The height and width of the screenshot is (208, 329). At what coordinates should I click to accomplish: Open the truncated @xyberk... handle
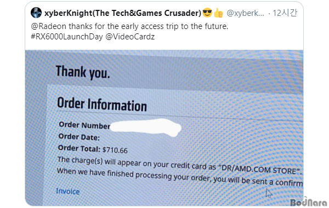[x=245, y=13]
